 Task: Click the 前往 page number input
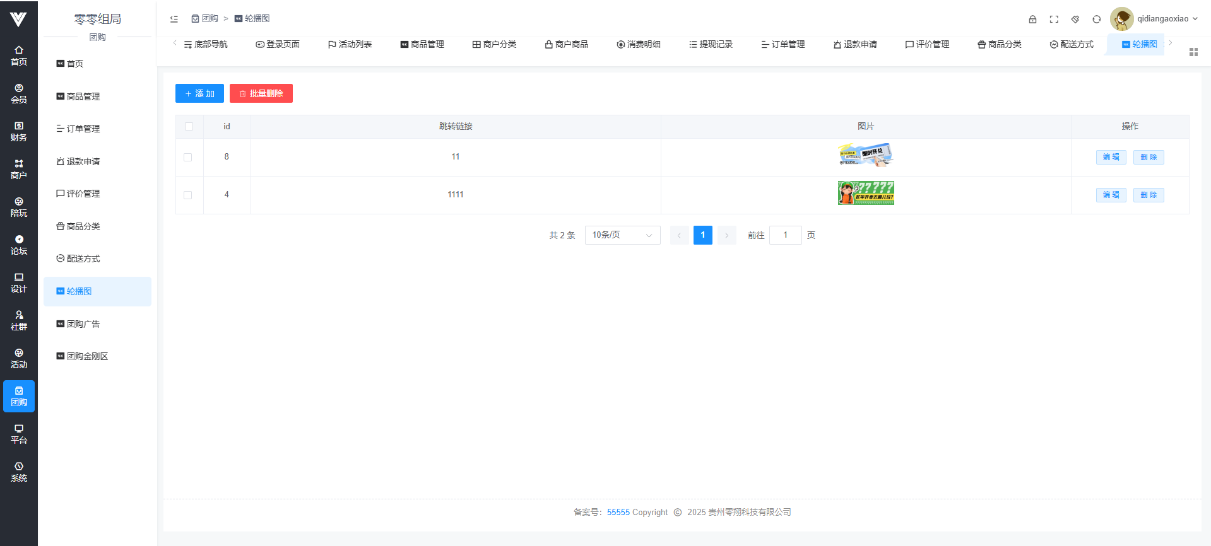point(785,235)
